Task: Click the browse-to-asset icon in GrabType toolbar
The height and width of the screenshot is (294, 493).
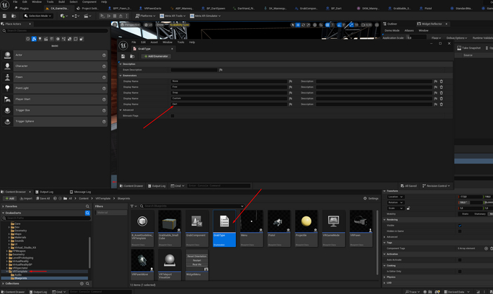Action: tap(132, 55)
